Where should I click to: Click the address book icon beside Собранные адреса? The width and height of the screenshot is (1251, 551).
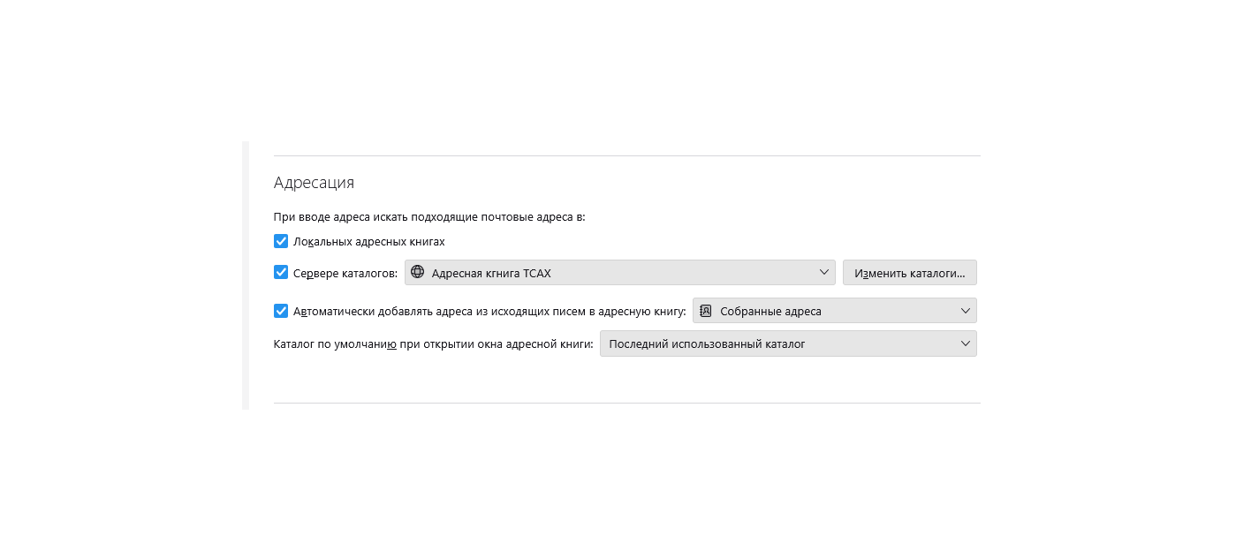pyautogui.click(x=706, y=311)
